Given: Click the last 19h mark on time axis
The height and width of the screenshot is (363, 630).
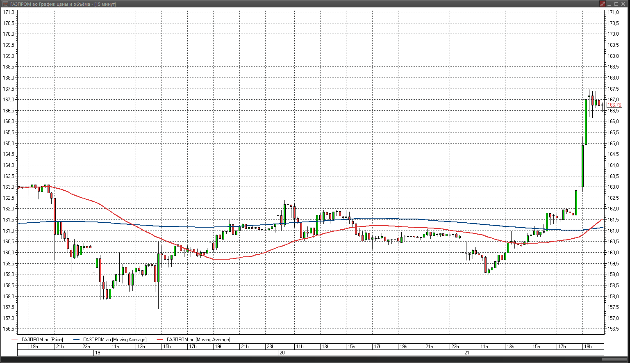Looking at the screenshot, I should point(587,347).
